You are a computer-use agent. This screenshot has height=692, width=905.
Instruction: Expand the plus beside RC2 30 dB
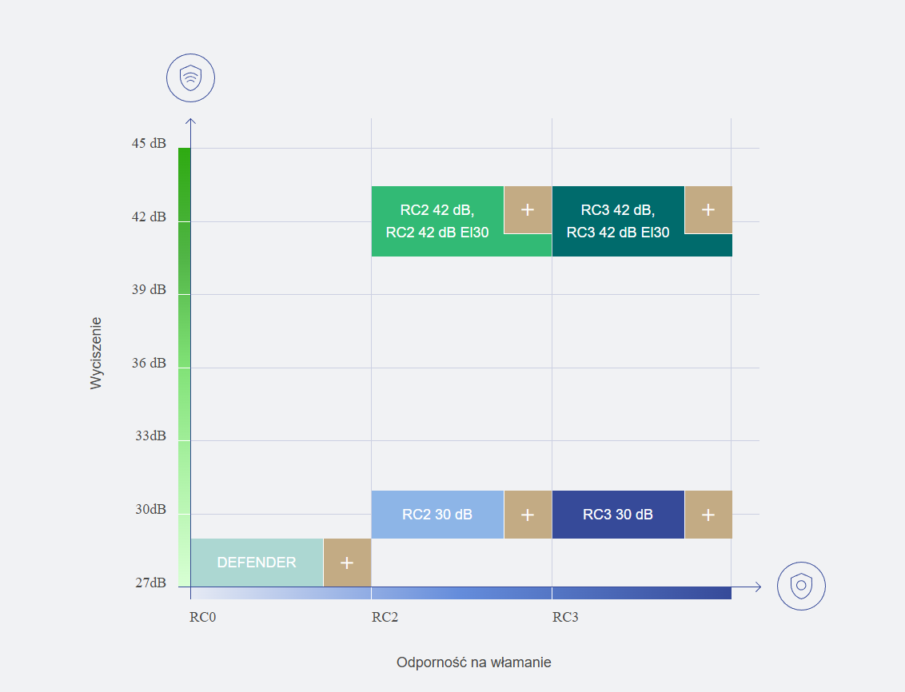pyautogui.click(x=528, y=515)
